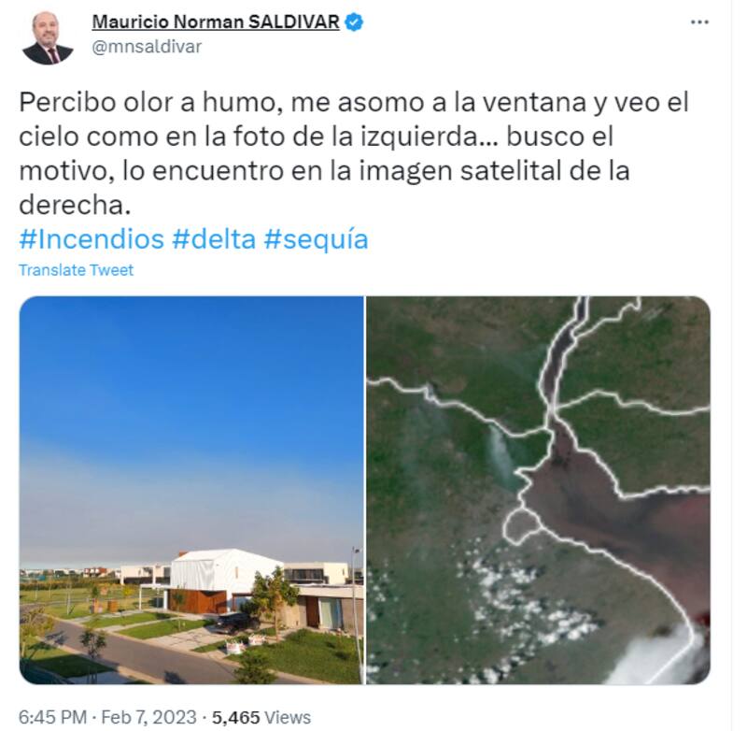747x731 pixels.
Task: Open the left photo of smoky sky
Action: [191, 490]
